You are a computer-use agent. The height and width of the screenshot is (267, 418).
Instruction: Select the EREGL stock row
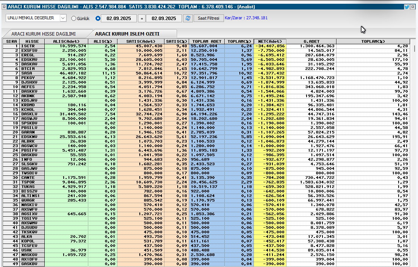[206, 55]
